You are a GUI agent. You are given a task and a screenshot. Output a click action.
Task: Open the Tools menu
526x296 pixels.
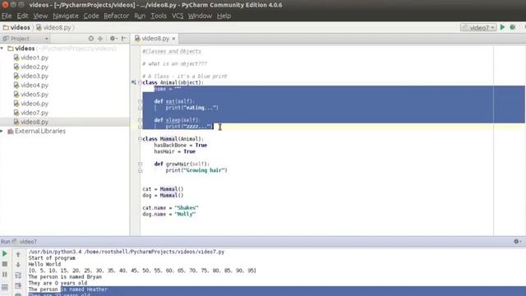point(159,16)
